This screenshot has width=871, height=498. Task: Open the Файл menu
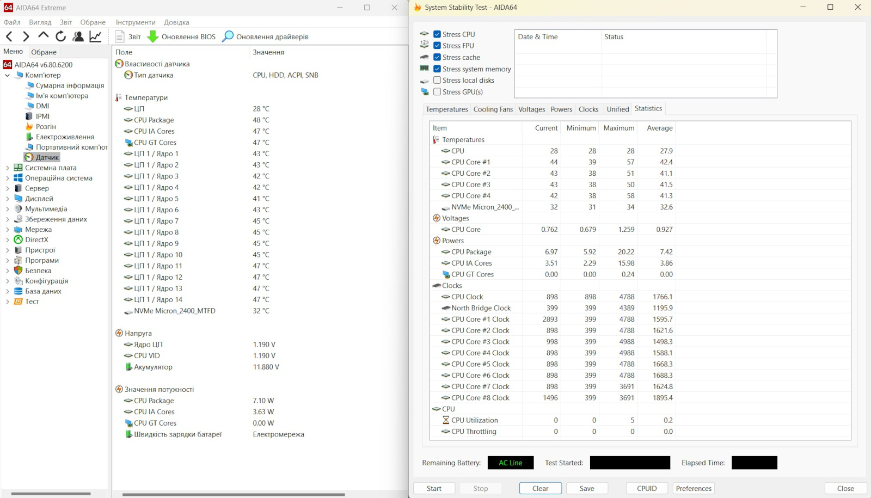coord(12,22)
